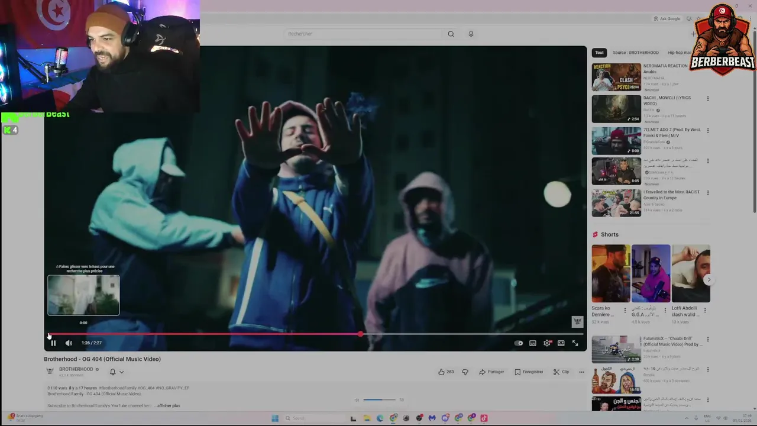Open options menu for Most RACIST Country video

pyautogui.click(x=708, y=193)
